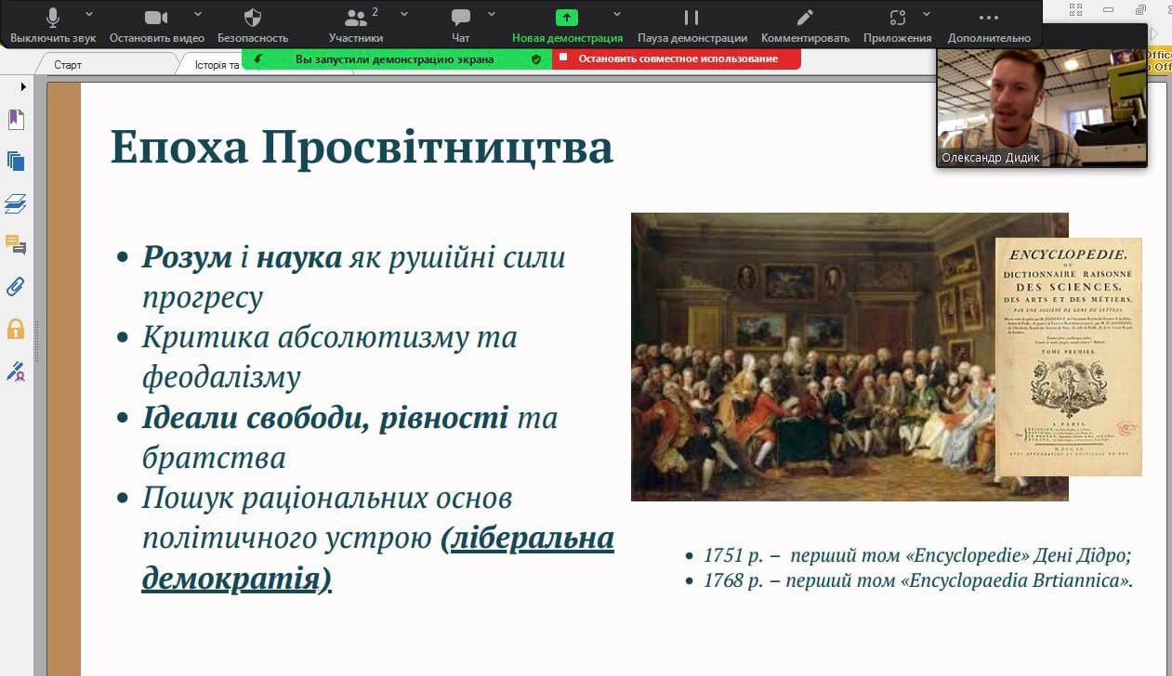The width and height of the screenshot is (1172, 676).
Task: Stop camera via Остановить видео
Action: click(156, 26)
